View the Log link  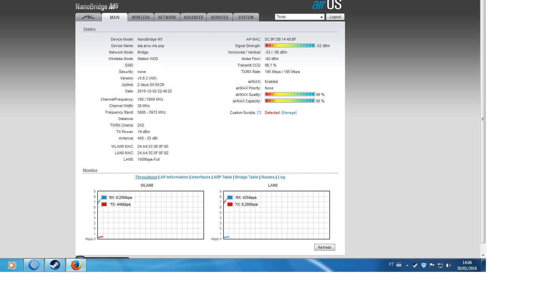tap(282, 177)
